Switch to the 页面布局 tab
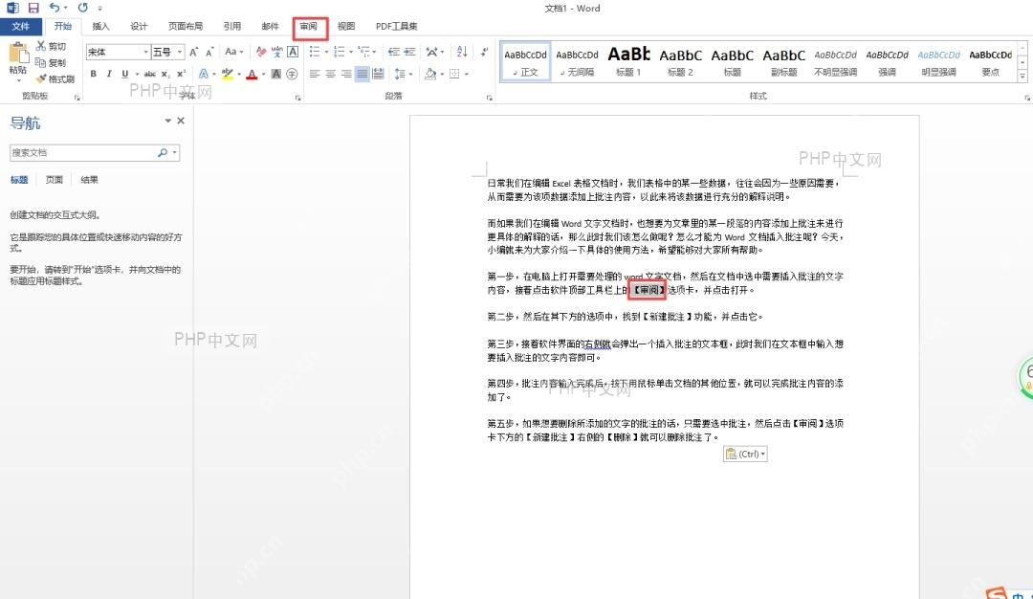 186,27
